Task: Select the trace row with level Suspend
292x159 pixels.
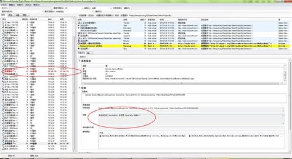Action: coord(183,36)
